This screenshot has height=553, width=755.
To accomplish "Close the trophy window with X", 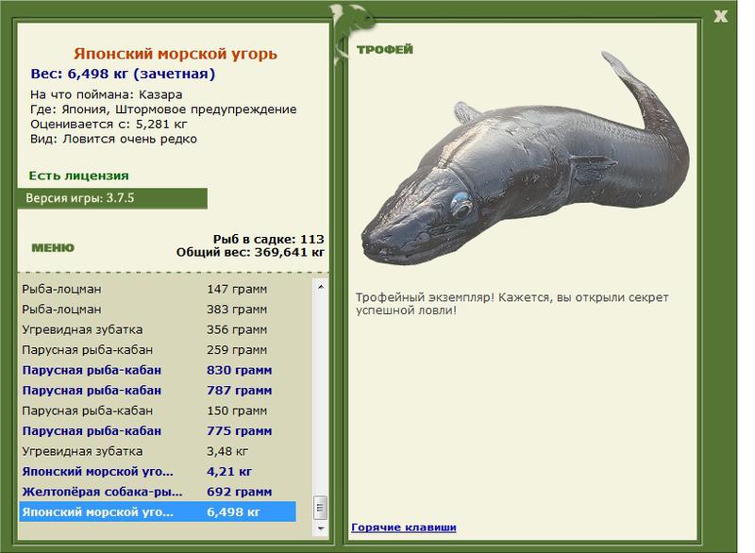I will tap(720, 16).
